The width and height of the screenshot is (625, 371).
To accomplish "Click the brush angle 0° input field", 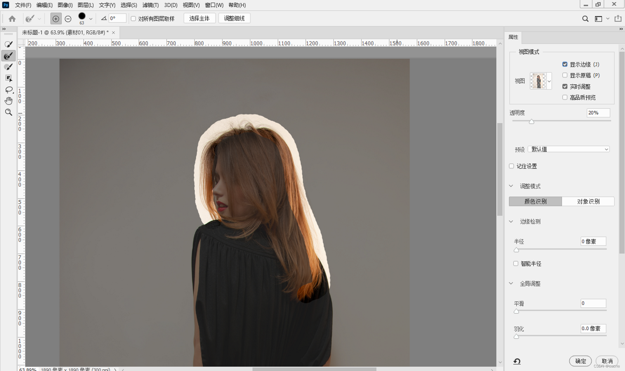I will click(x=117, y=18).
